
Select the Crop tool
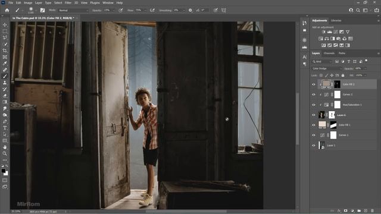click(x=5, y=51)
